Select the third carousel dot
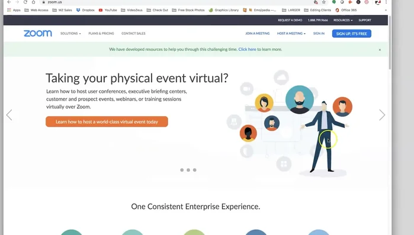 pyautogui.click(x=195, y=170)
